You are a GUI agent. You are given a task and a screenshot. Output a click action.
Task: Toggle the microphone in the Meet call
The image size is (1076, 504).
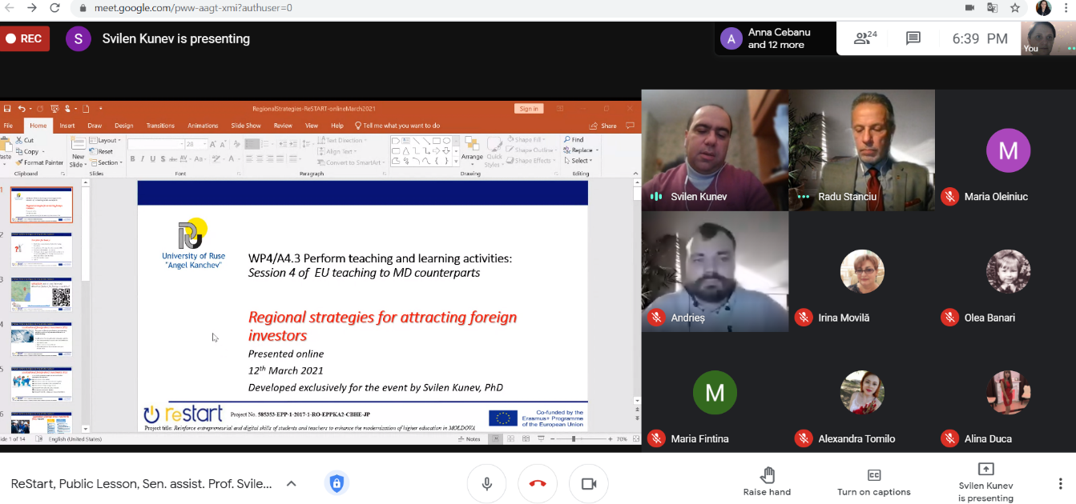click(x=486, y=484)
